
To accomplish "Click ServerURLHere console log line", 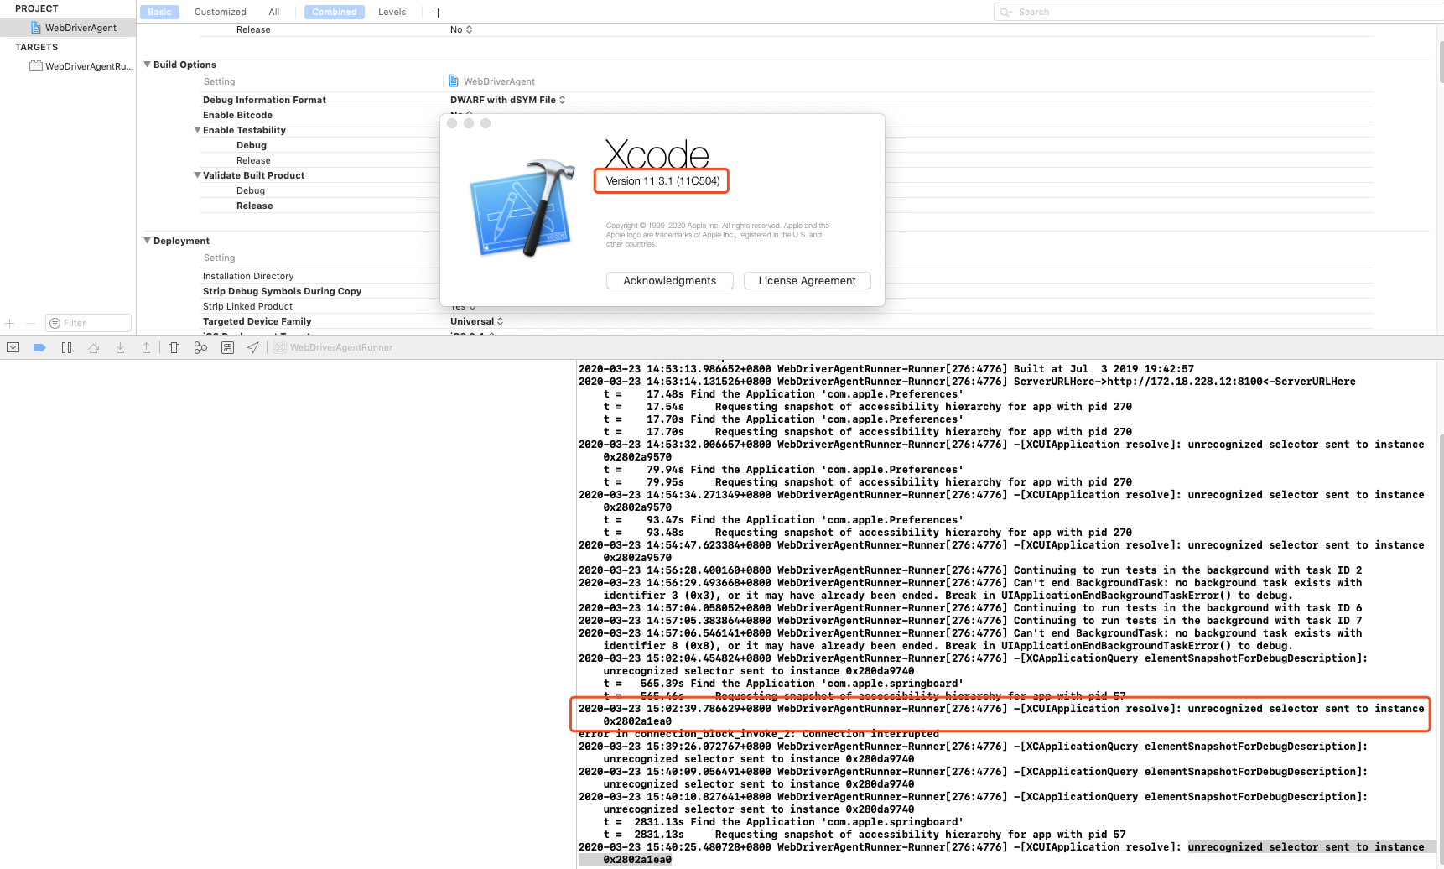I will (967, 382).
